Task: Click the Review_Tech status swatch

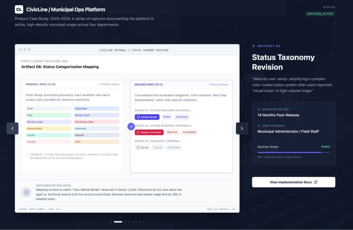Action: pyautogui.click(x=97, y=115)
